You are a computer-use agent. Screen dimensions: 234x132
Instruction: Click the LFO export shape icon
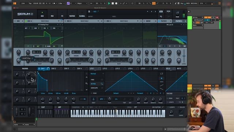click(162, 74)
